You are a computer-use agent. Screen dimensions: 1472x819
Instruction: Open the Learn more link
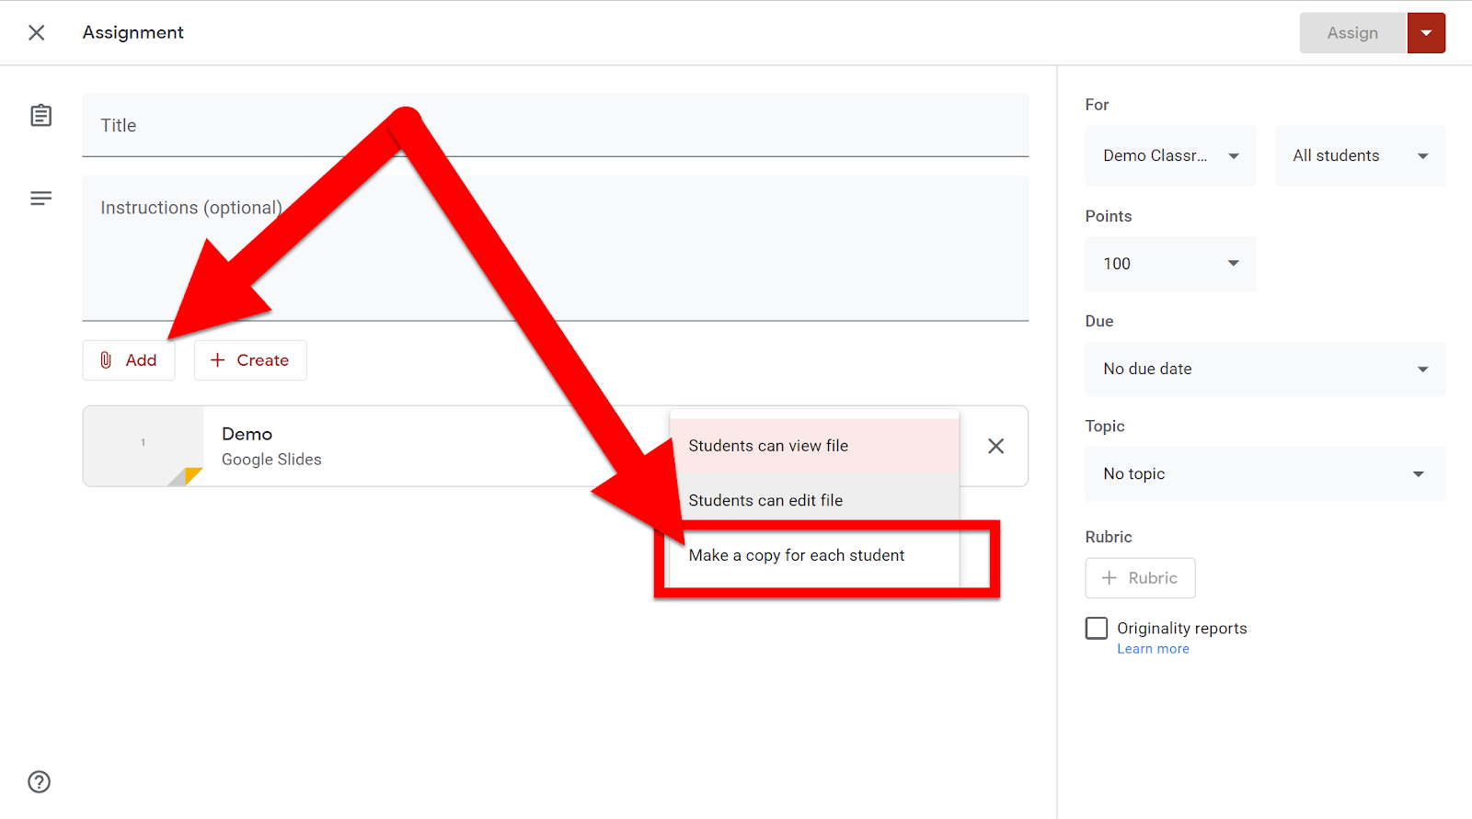(x=1153, y=649)
